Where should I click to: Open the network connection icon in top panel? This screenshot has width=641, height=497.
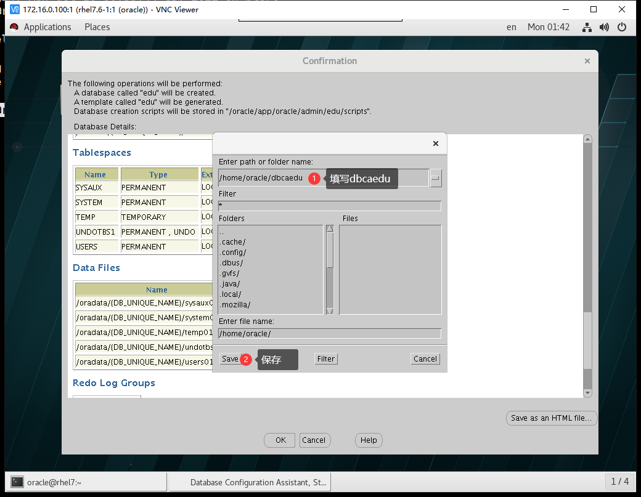(x=587, y=27)
